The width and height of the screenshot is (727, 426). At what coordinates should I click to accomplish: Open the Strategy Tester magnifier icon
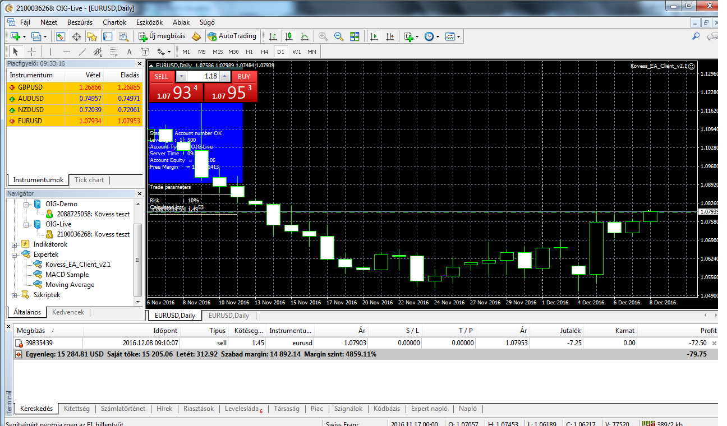(124, 36)
